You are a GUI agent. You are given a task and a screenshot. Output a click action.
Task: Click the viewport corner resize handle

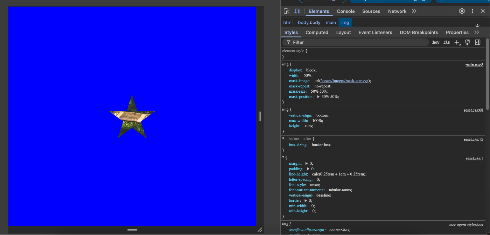point(260,230)
